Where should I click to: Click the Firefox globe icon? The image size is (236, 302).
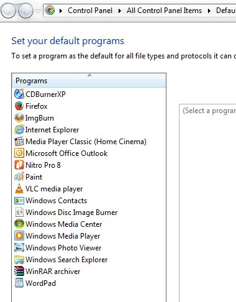tap(19, 106)
